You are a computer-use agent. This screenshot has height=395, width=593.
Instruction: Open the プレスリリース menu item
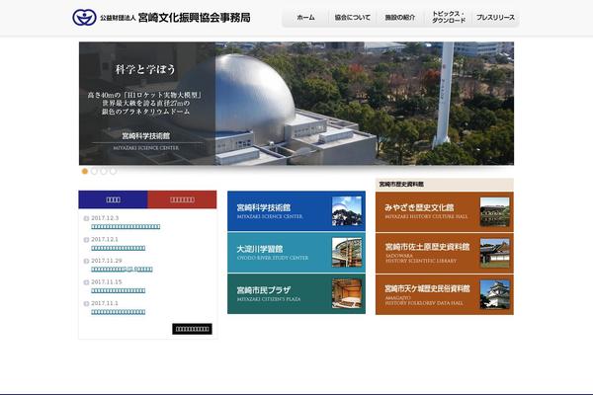coord(495,18)
